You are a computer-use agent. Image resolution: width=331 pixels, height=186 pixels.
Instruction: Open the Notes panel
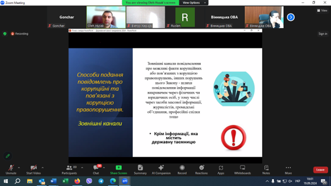pyautogui.click(x=266, y=170)
